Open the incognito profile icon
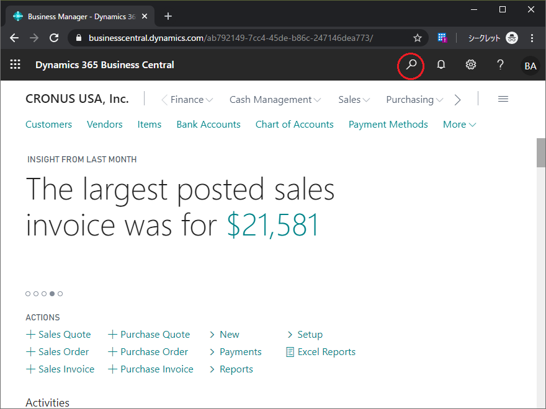The width and height of the screenshot is (546, 409). (x=511, y=38)
